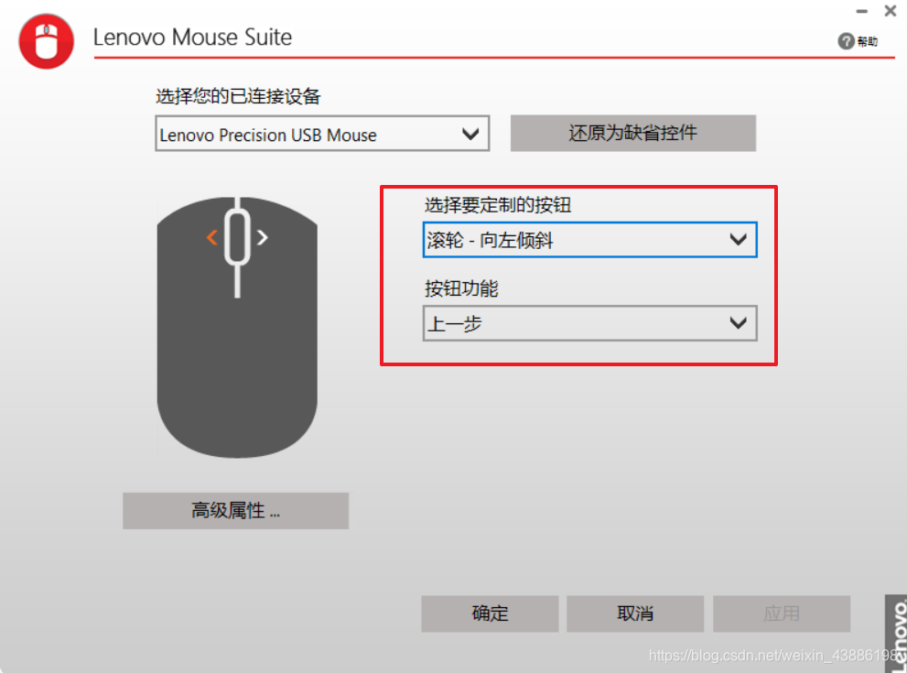Click 还原为缺省控件 restore defaults button

click(632, 133)
